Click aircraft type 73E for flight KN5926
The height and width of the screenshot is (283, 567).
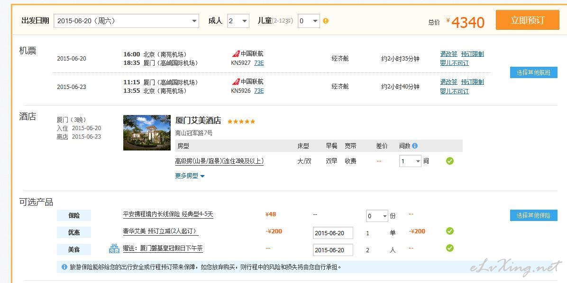pyautogui.click(x=259, y=90)
